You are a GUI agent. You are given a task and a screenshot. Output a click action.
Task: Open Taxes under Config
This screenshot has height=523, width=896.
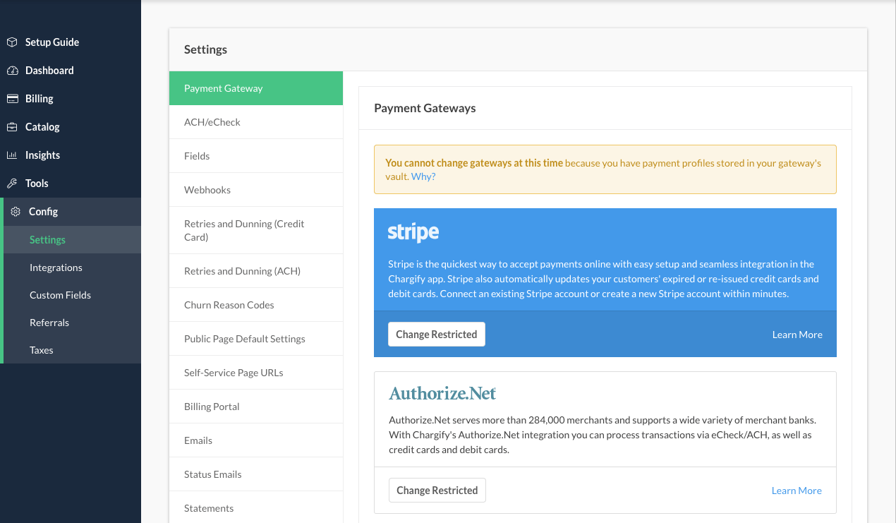coord(72,350)
